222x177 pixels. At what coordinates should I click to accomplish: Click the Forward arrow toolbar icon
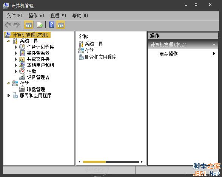tap(17, 25)
